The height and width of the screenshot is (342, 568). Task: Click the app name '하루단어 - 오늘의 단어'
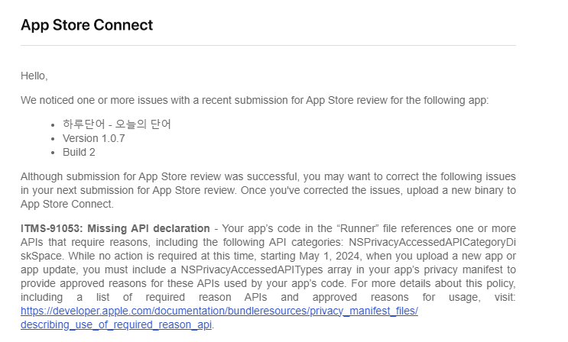click(117, 124)
